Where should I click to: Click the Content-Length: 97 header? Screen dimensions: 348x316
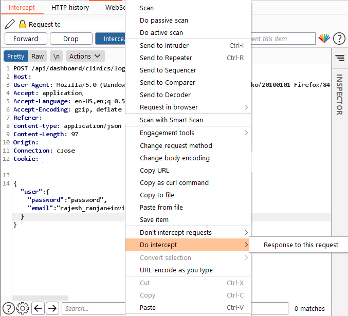[46, 134]
